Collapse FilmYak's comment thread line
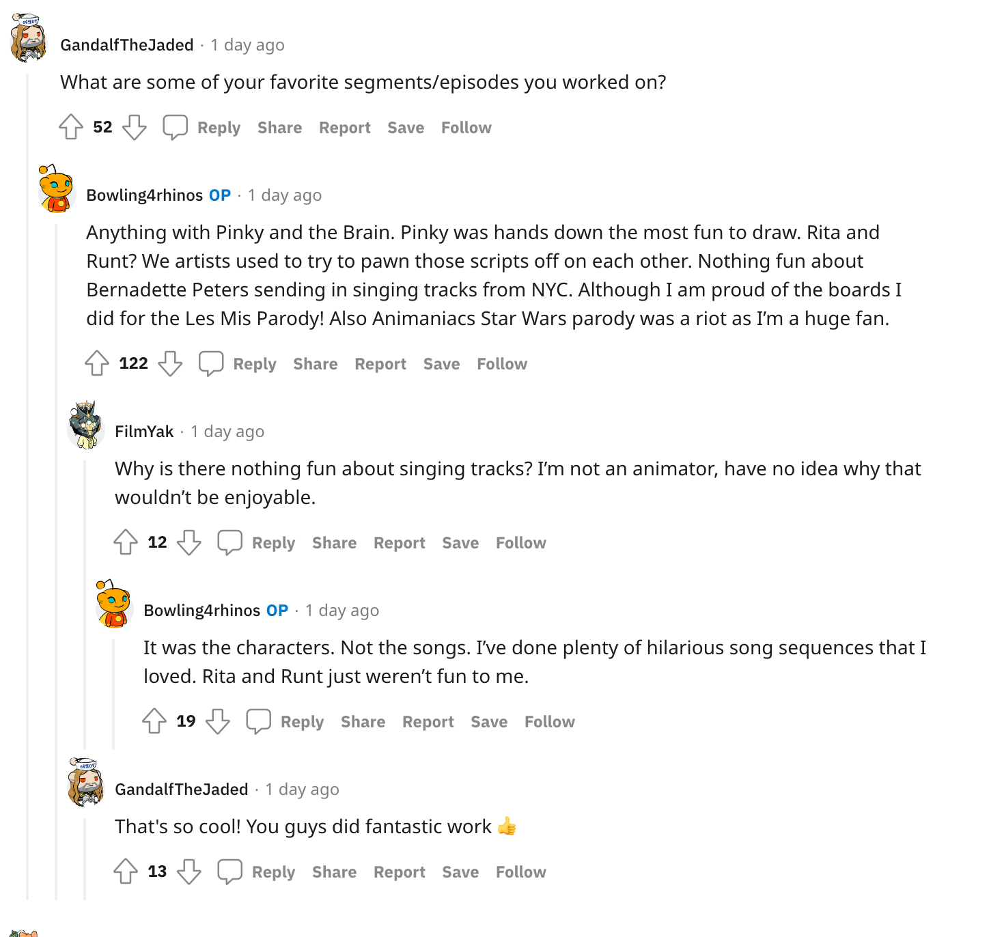The image size is (1004, 937). click(85, 601)
